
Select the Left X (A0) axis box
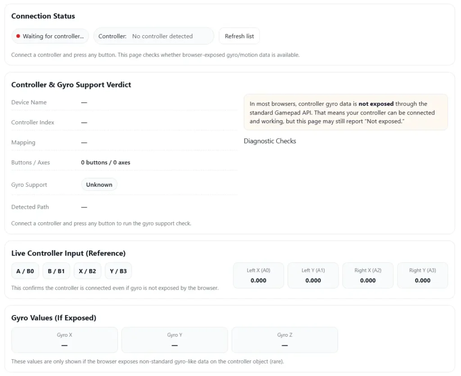click(258, 275)
